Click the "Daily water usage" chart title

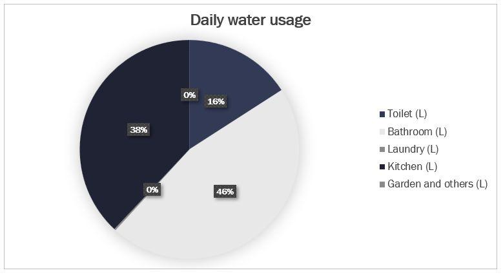coord(251,20)
